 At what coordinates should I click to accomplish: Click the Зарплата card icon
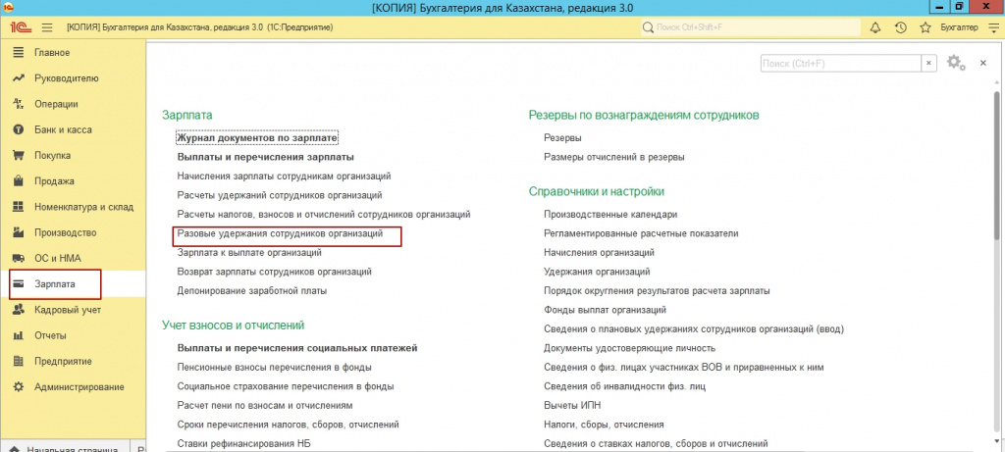(x=19, y=283)
